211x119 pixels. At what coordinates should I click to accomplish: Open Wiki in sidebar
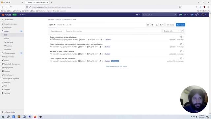[x=6, y=86]
